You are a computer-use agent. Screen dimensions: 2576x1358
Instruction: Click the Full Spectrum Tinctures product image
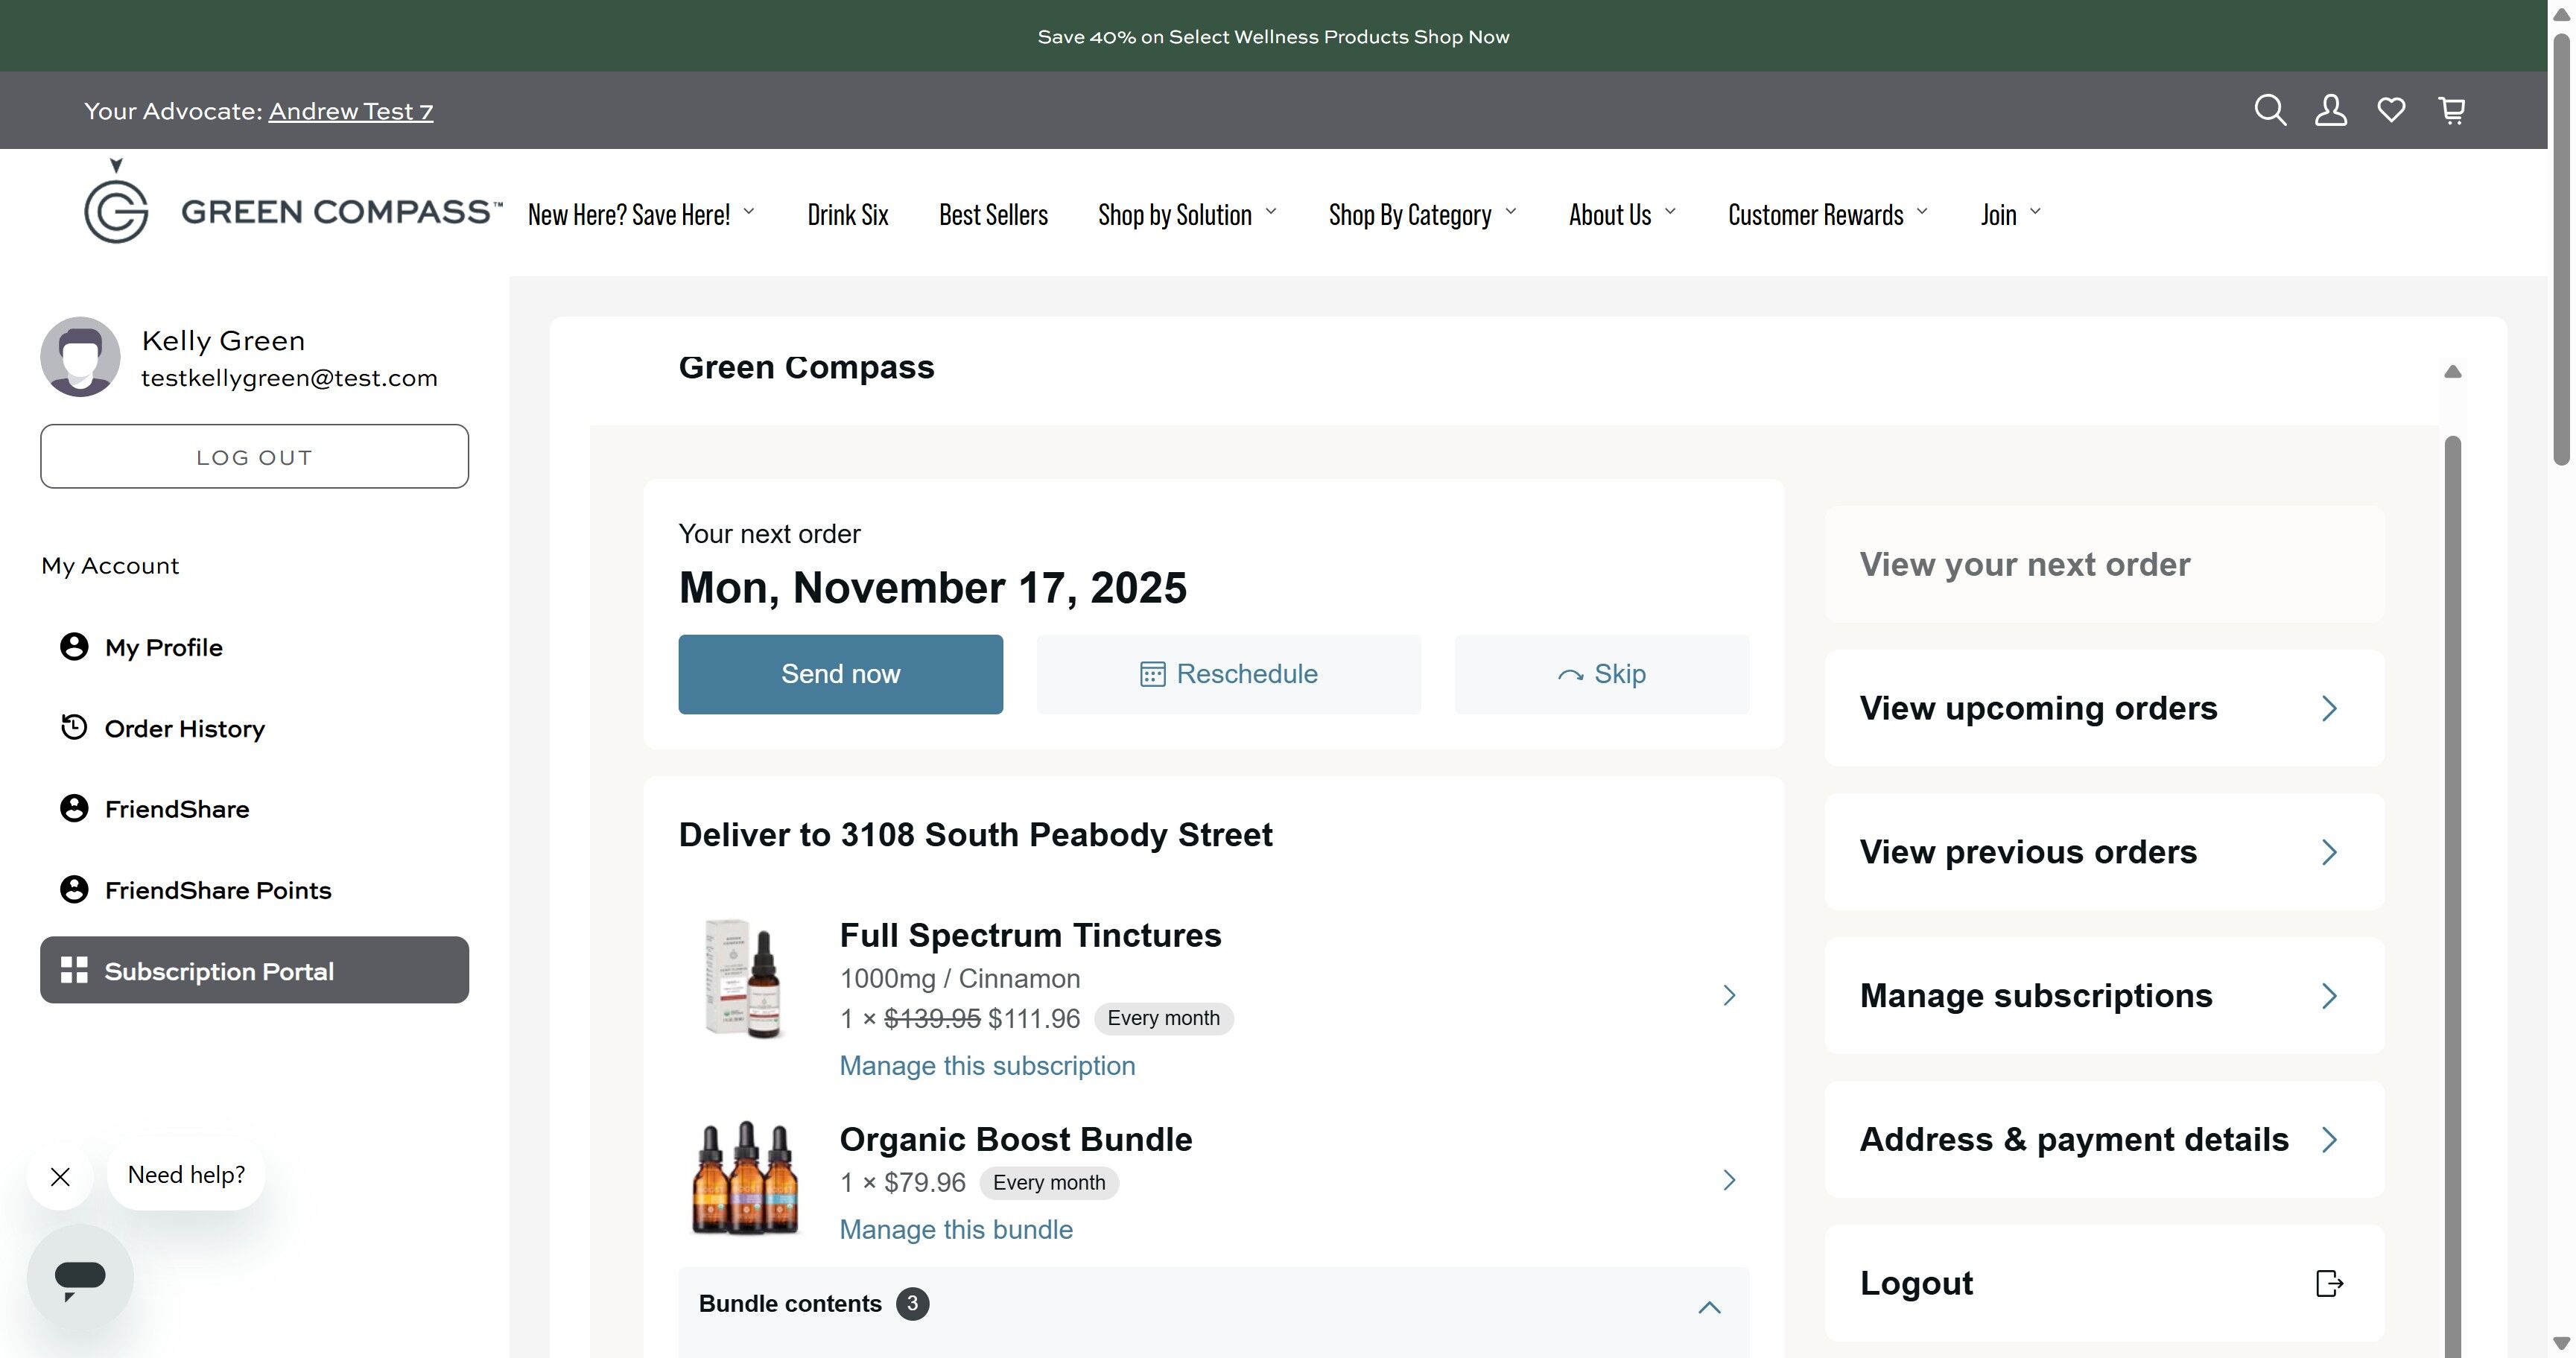(745, 978)
